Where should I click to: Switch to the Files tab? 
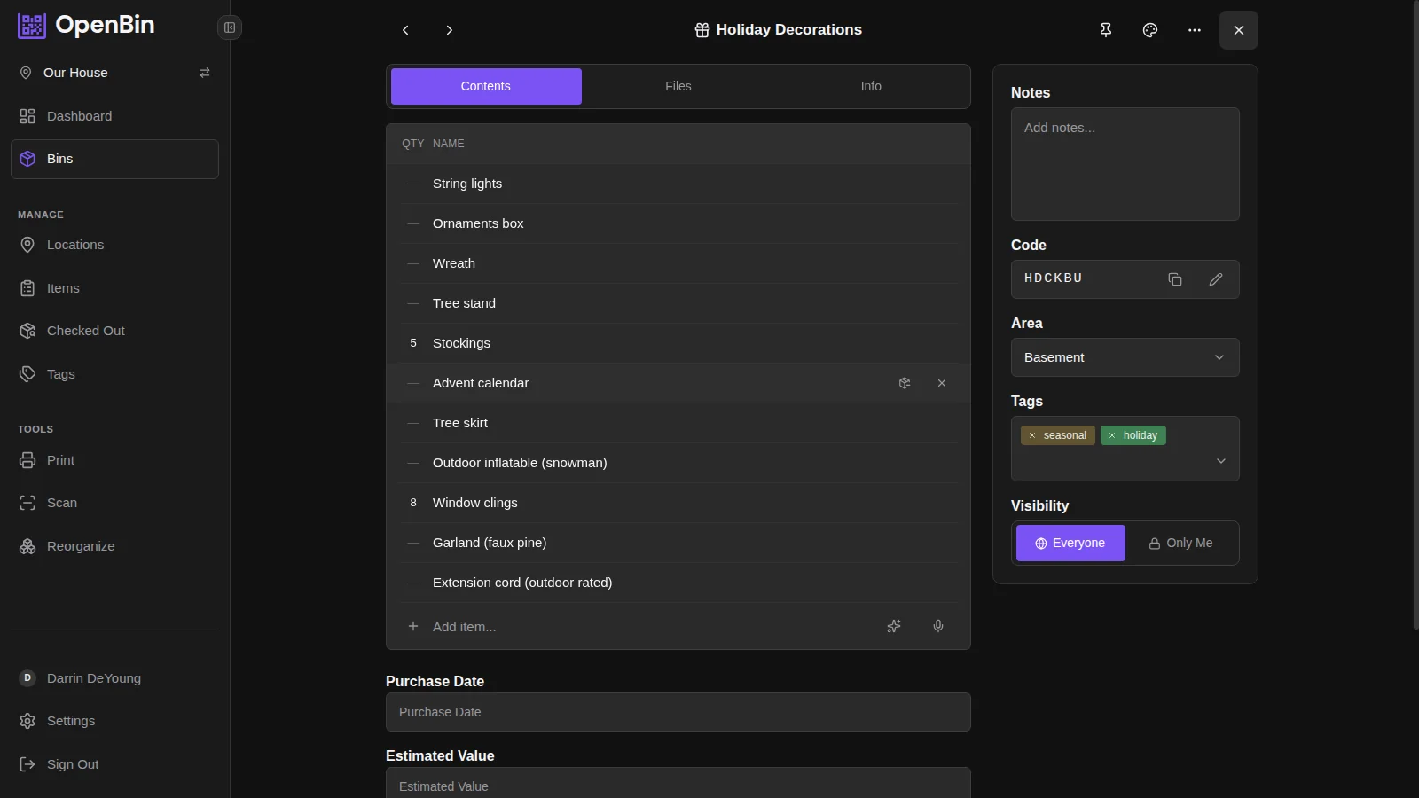(678, 86)
